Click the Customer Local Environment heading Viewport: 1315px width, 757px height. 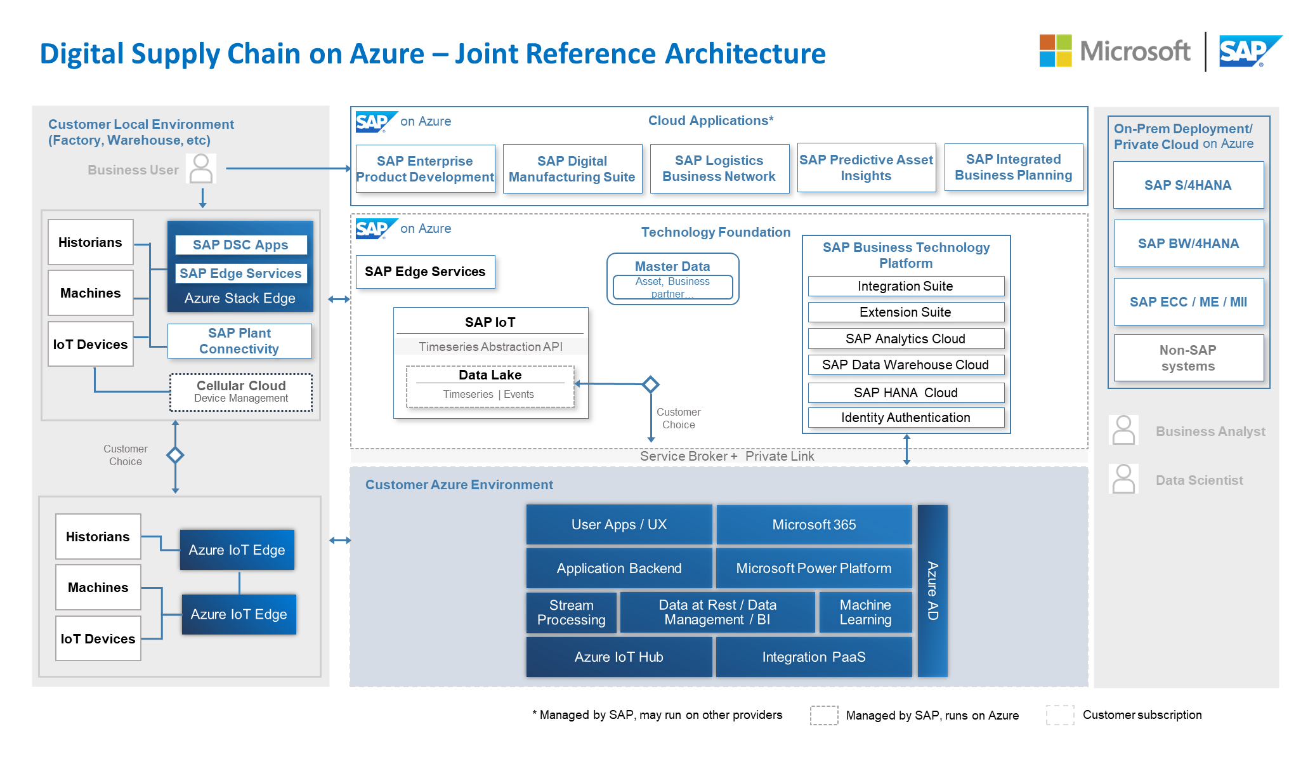tap(141, 132)
